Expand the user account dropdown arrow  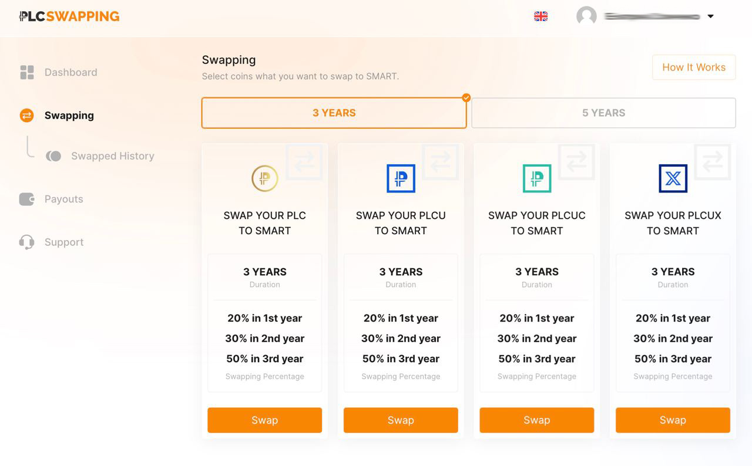tap(710, 16)
